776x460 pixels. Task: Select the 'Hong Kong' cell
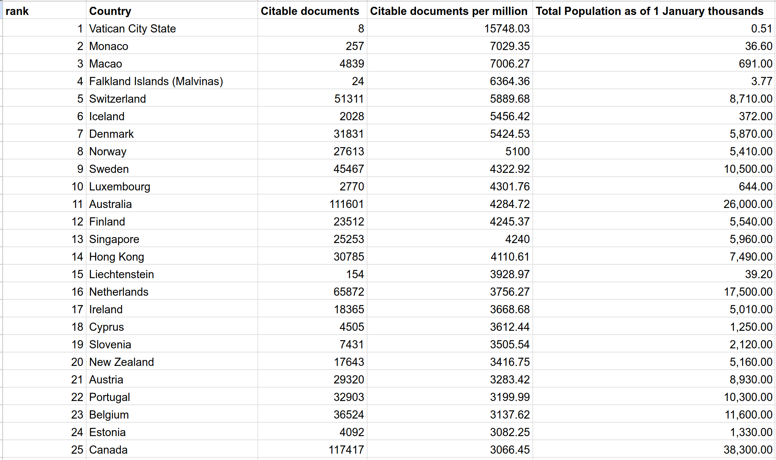[172, 256]
